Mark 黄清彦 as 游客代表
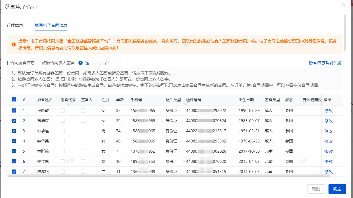Screen dimensions: 353x198 [63, 121]
